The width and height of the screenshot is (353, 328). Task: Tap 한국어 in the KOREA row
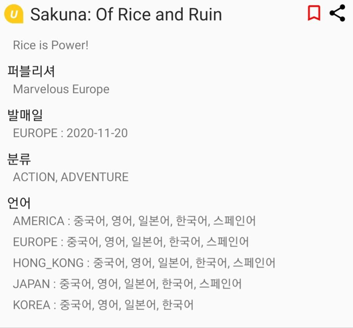pyautogui.click(x=178, y=305)
